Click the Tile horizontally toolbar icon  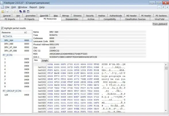pyautogui.click(x=24, y=11)
